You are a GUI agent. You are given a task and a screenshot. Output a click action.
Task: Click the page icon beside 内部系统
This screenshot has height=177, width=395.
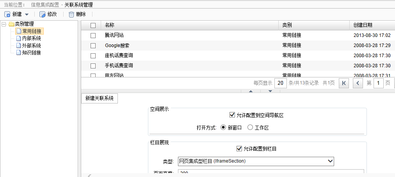[x=19, y=39]
